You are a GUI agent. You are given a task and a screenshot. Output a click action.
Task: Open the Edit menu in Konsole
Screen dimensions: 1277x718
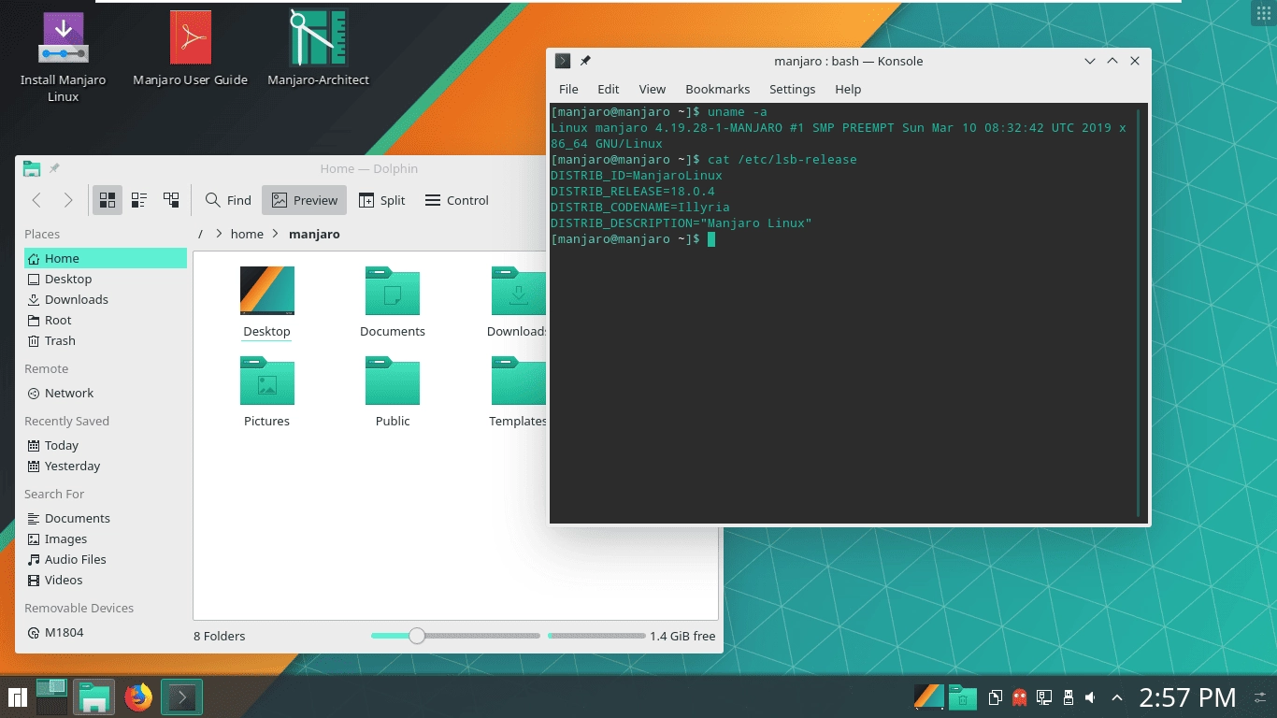609,89
